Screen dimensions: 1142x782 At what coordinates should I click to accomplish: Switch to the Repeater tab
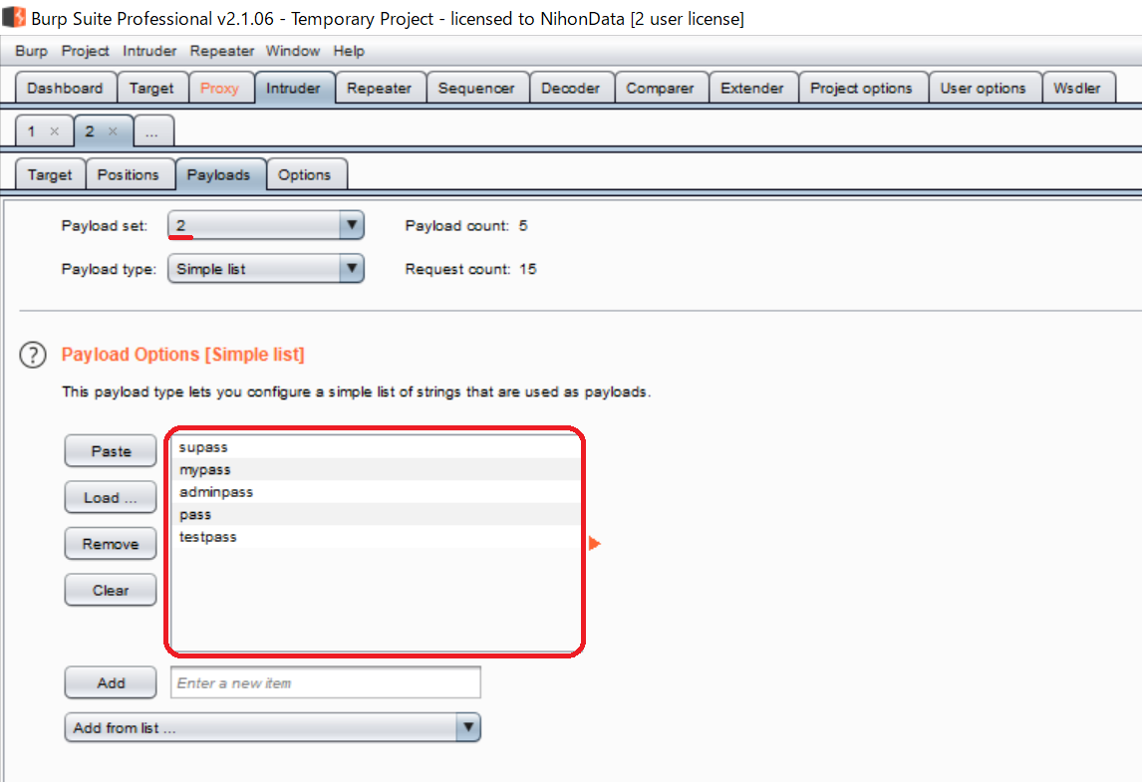380,88
